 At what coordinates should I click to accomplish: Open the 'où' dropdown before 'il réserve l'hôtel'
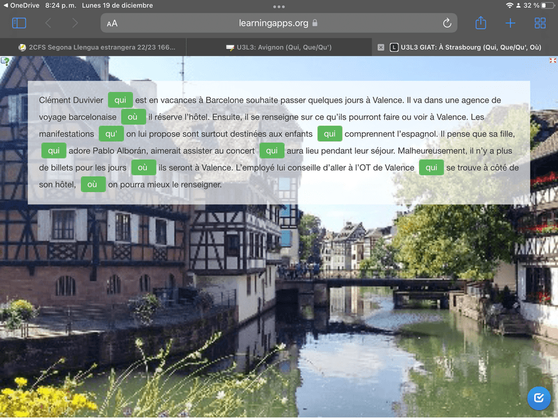pyautogui.click(x=133, y=117)
